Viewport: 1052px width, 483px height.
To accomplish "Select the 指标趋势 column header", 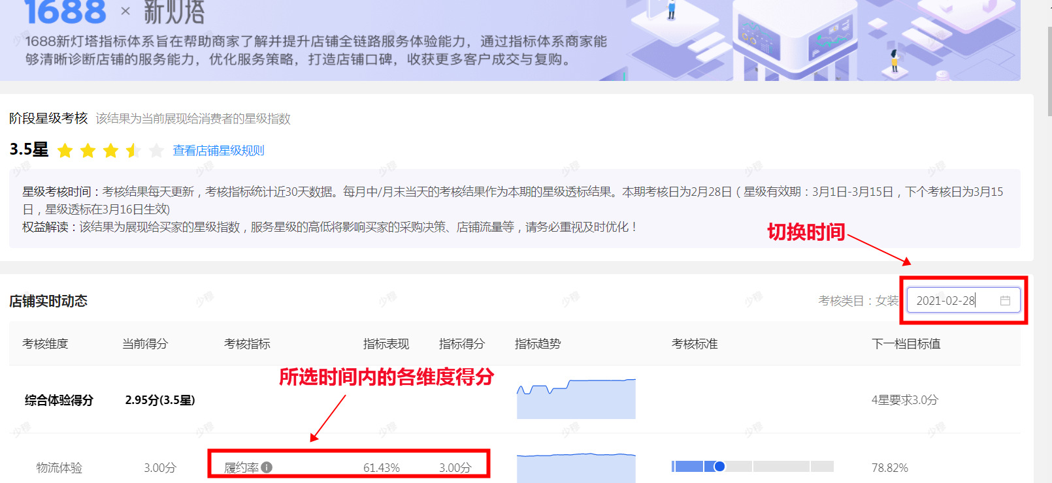I will pyautogui.click(x=538, y=344).
